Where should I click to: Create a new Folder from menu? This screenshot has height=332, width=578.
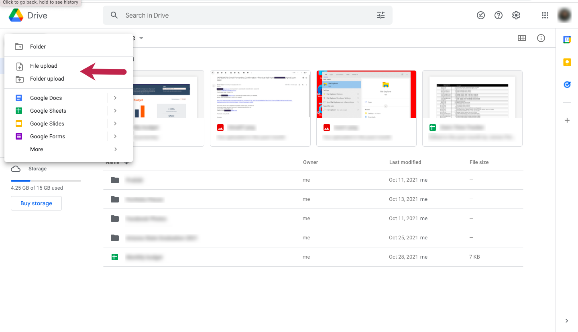click(38, 47)
